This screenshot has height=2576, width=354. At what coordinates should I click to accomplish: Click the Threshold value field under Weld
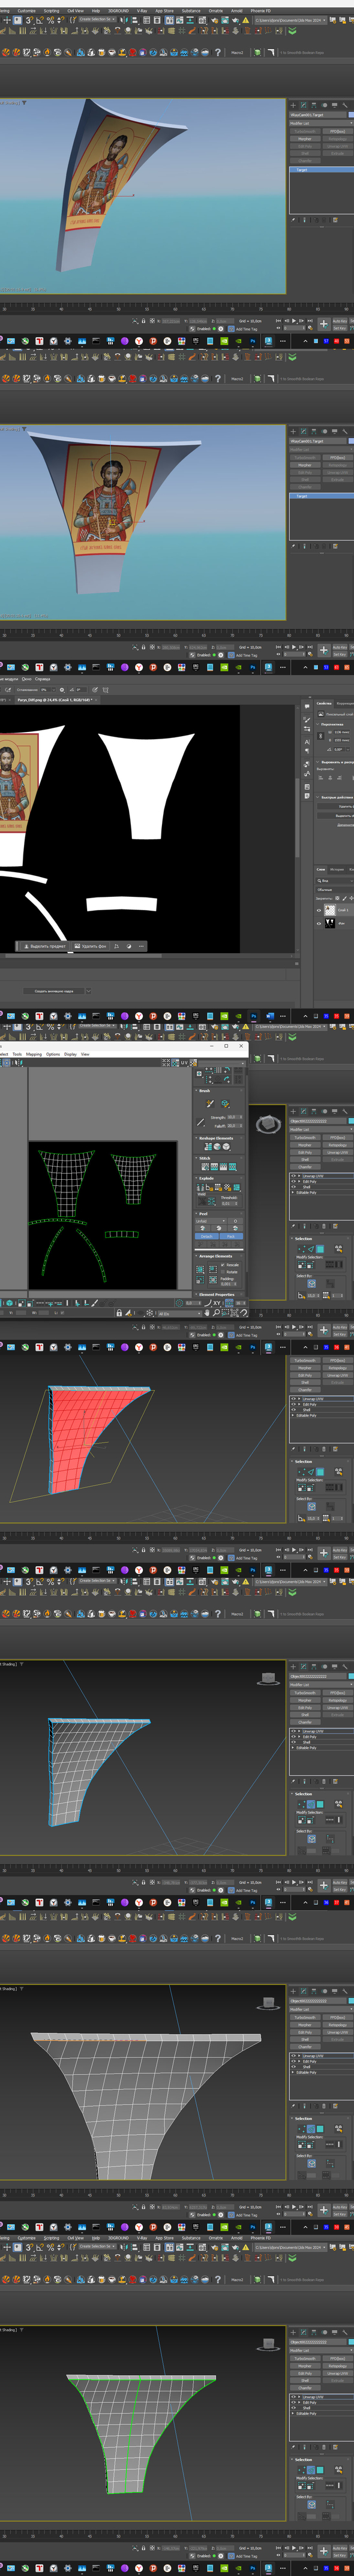230,1204
